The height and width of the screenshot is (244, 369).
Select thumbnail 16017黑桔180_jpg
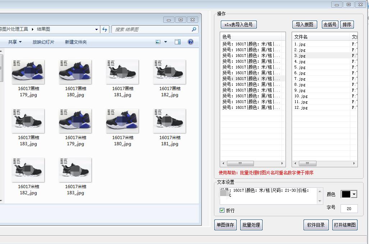(x=75, y=79)
